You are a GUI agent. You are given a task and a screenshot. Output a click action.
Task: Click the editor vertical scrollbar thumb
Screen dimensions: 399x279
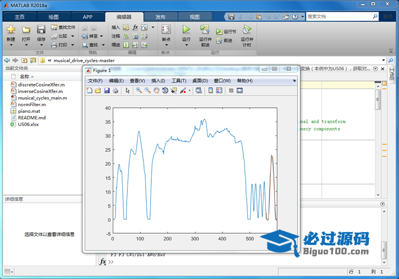(x=378, y=99)
